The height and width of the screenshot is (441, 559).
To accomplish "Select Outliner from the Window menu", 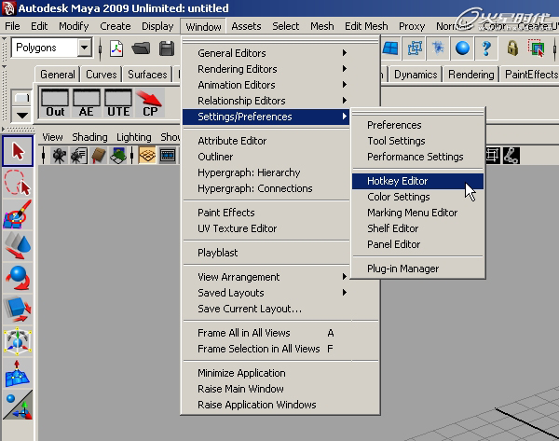I will tap(215, 157).
